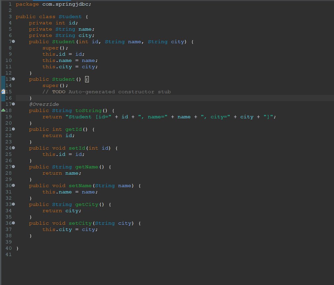Collapse the no-arg Student constructor fold marker
Viewport: 334px width, 285px height.
coord(13,79)
